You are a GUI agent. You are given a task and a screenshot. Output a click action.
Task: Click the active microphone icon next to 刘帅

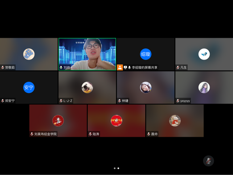[61, 68]
